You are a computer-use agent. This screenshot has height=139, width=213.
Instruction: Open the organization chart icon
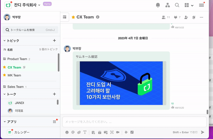pos(168,5)
